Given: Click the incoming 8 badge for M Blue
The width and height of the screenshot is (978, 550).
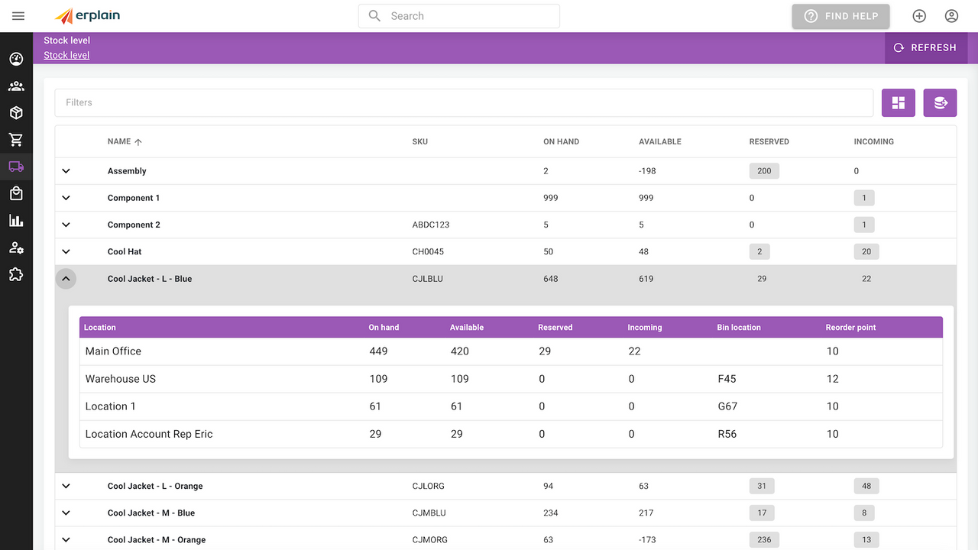Looking at the screenshot, I should click(864, 513).
